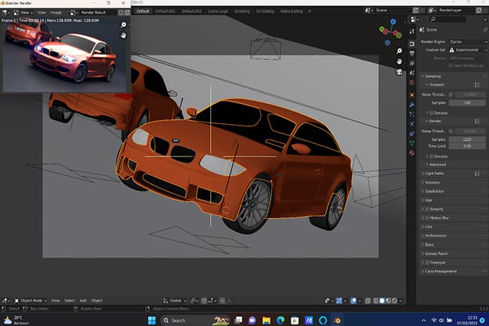Open the Select menu in viewport header
The width and height of the screenshot is (489, 326).
(x=70, y=300)
